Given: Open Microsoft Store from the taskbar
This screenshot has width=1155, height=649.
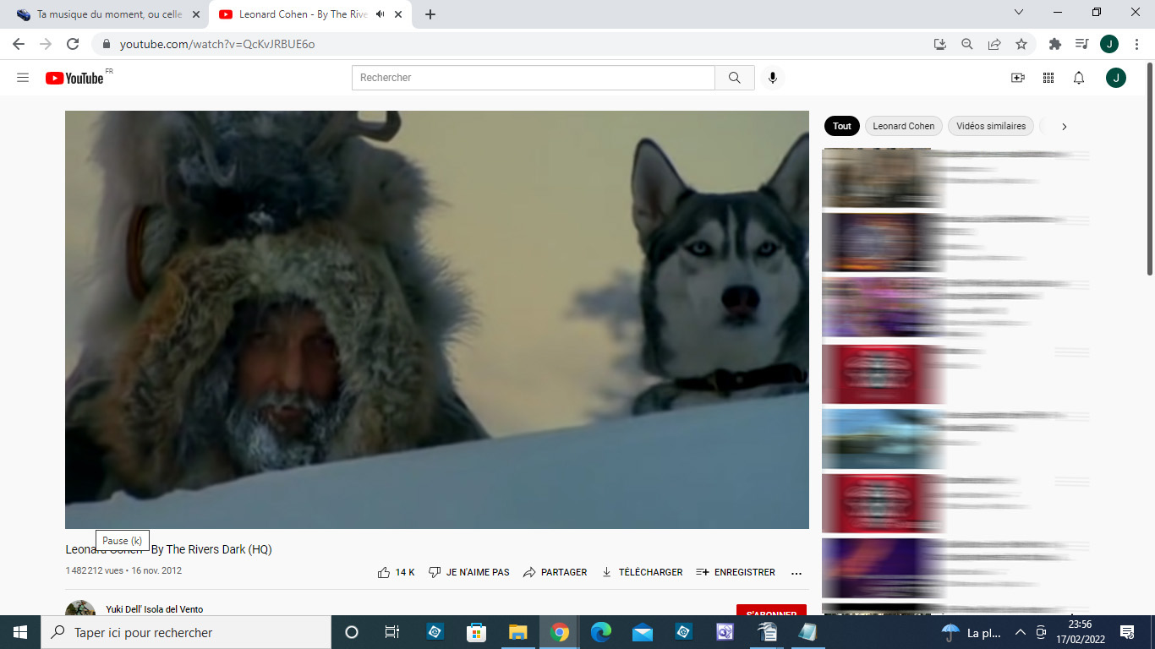Looking at the screenshot, I should pyautogui.click(x=476, y=632).
